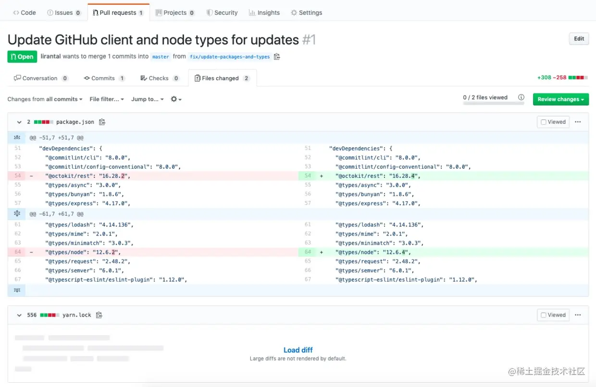Open the repository Settings tab
This screenshot has width=596, height=387.
[307, 12]
